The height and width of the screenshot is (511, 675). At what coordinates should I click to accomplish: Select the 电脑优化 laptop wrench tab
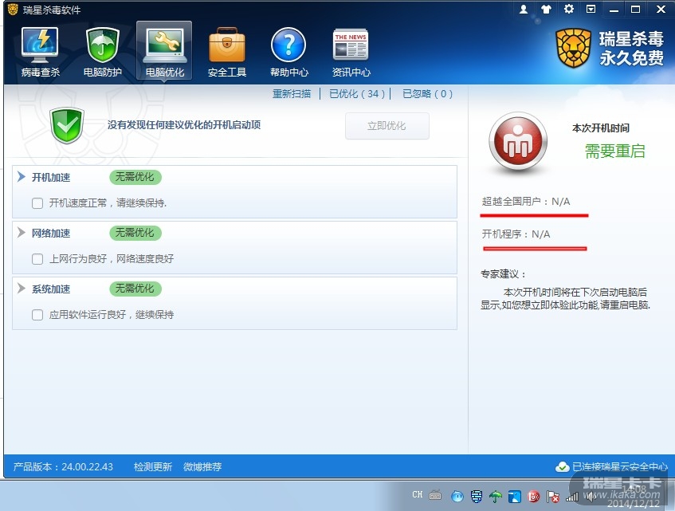pos(164,51)
